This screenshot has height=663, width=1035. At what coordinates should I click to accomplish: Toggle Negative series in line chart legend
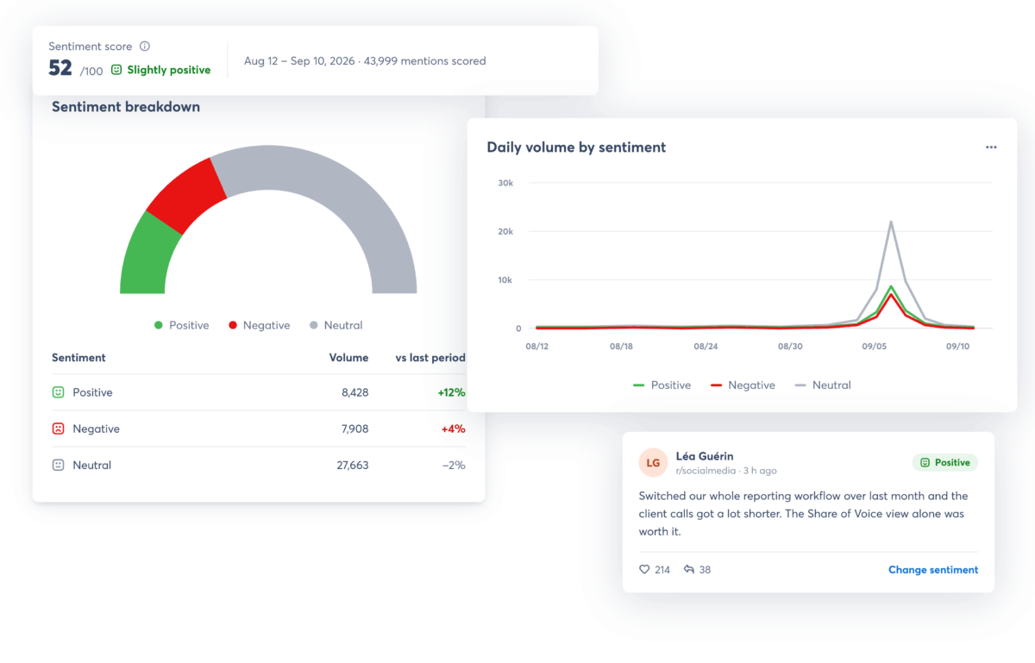(743, 385)
